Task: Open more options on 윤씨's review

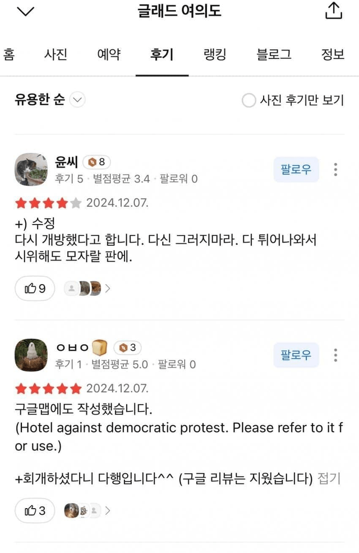Action: 335,168
